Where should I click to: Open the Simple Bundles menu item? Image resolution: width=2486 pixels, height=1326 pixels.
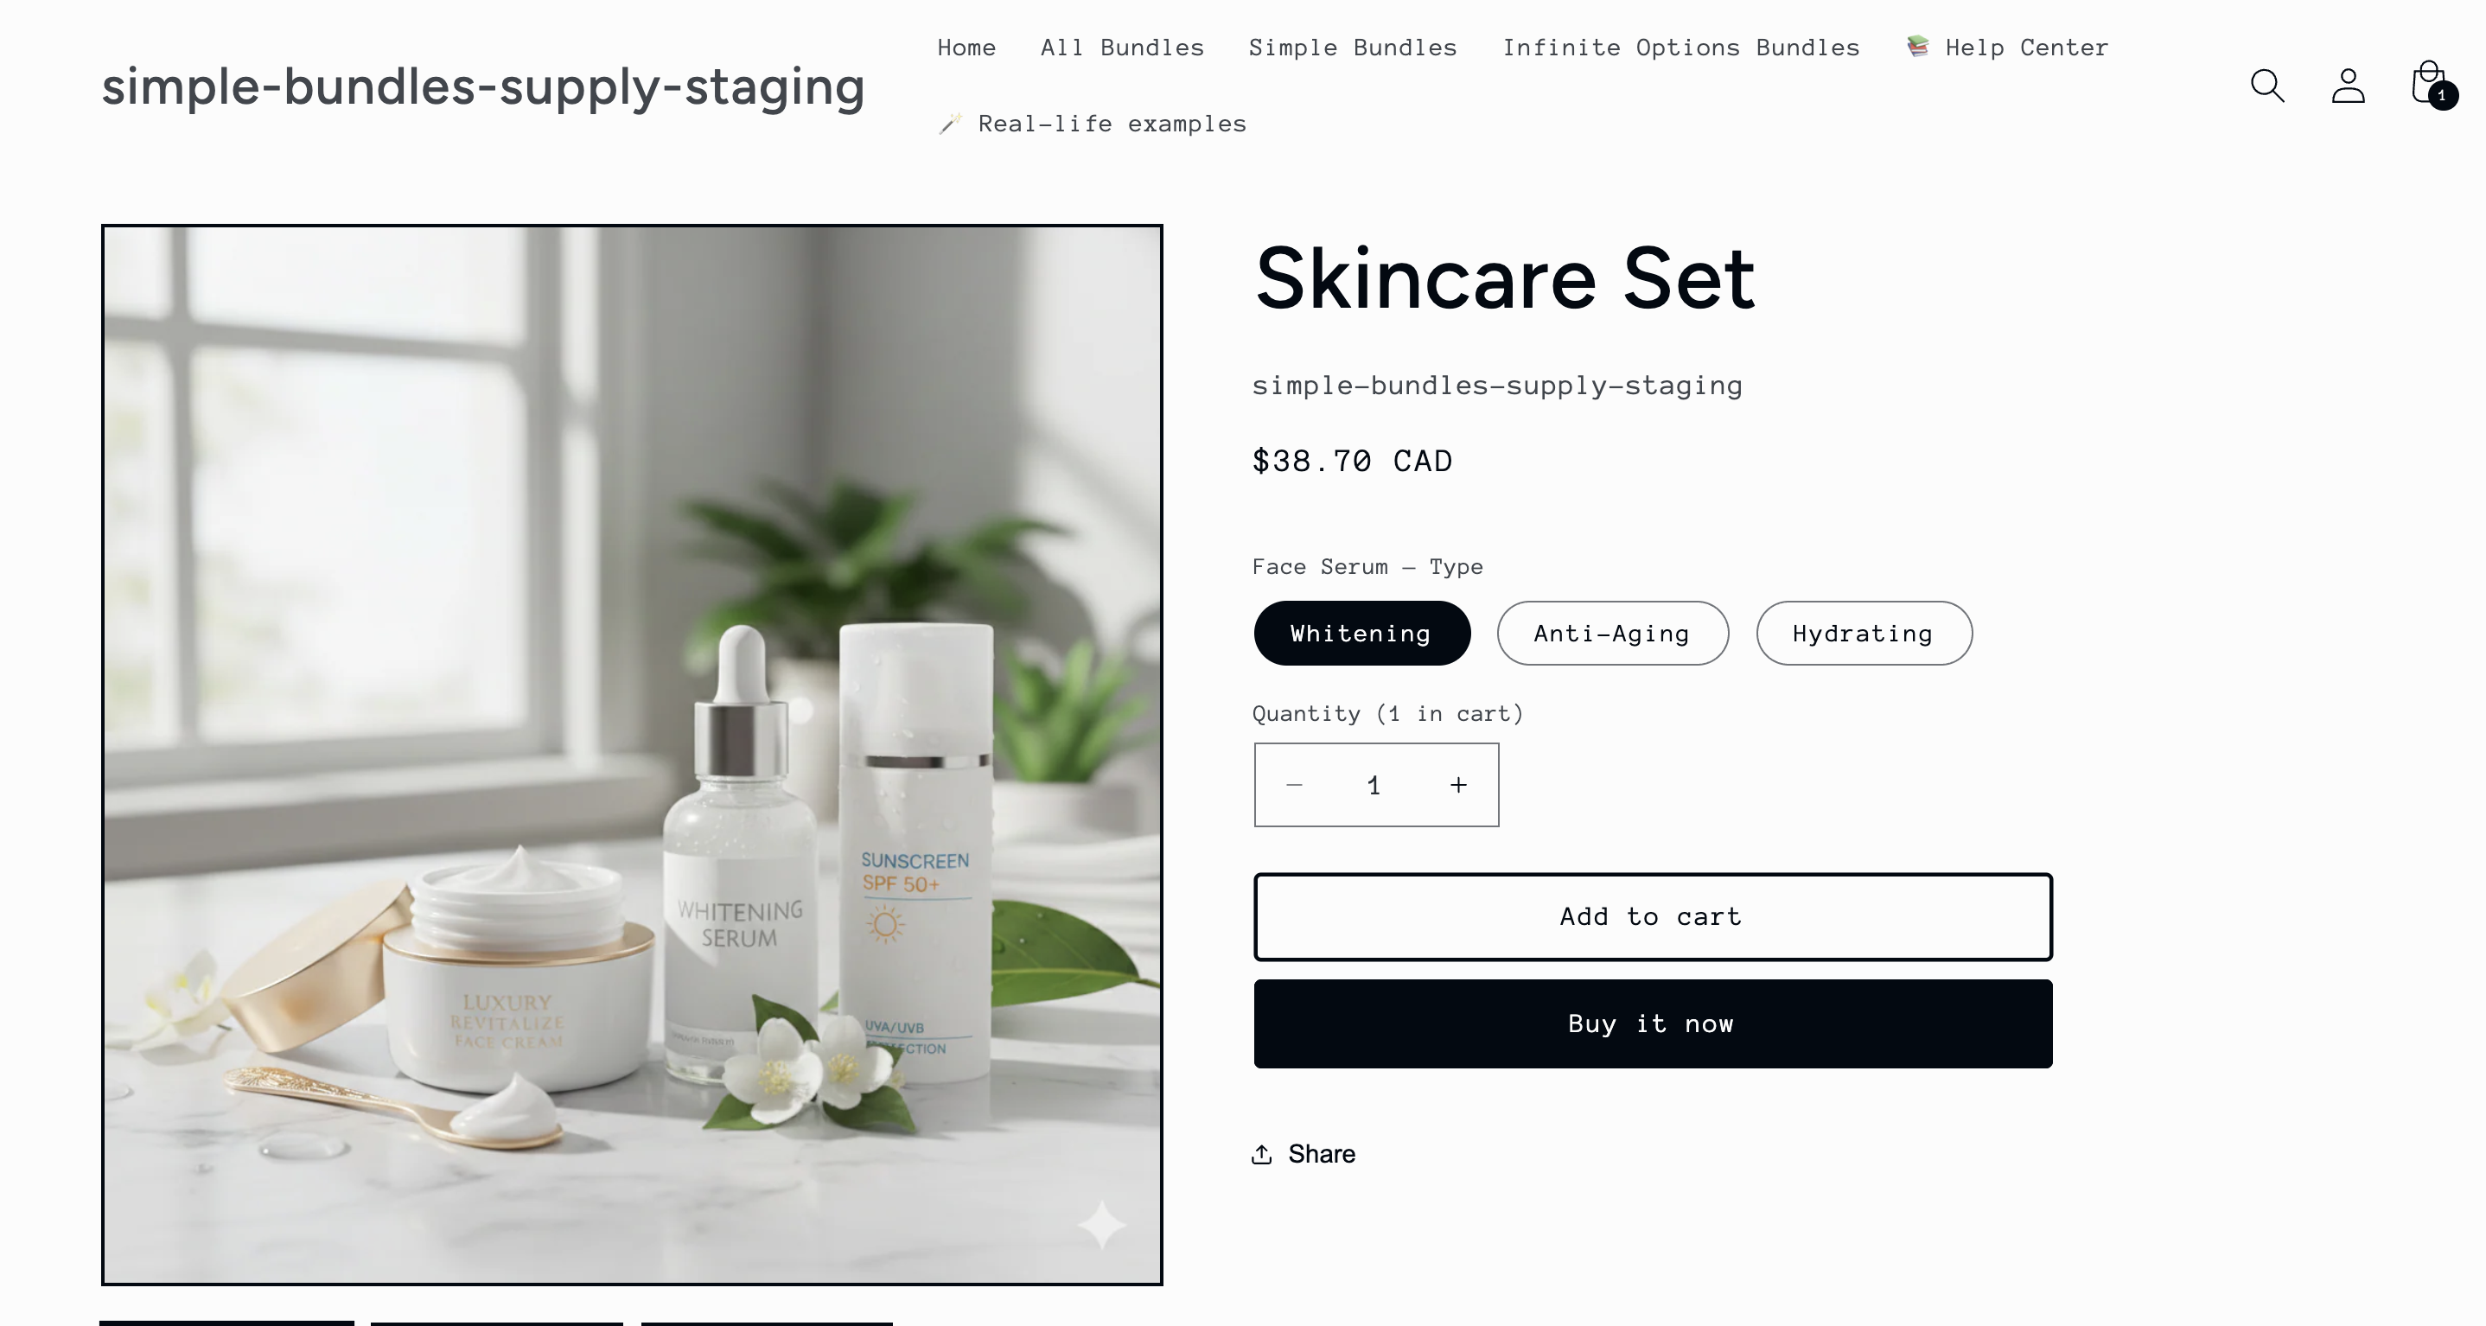click(1353, 48)
